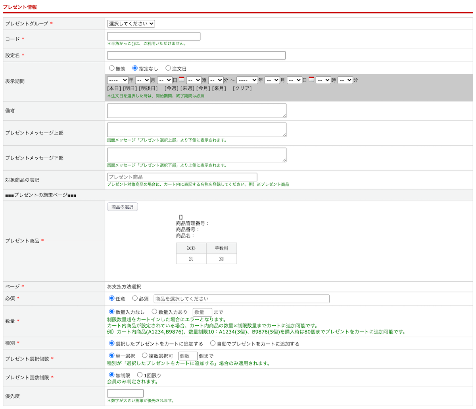476x409 pixels.
Task: Expand the start year dropdown
Action: (117, 80)
